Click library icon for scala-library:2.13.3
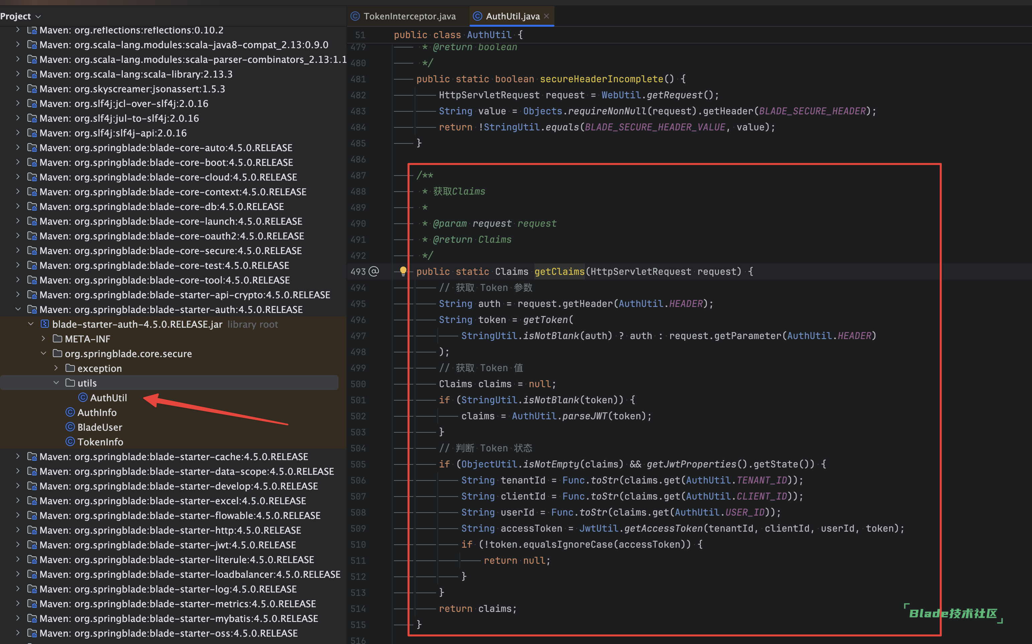The height and width of the screenshot is (644, 1032). [x=32, y=74]
